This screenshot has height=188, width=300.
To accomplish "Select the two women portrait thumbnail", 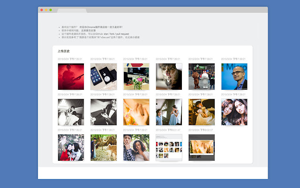I will (234, 112).
